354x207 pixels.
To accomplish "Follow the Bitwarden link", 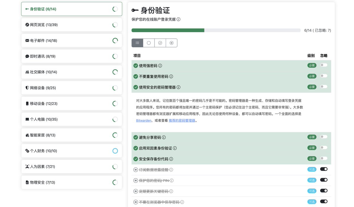I will point(144,120).
